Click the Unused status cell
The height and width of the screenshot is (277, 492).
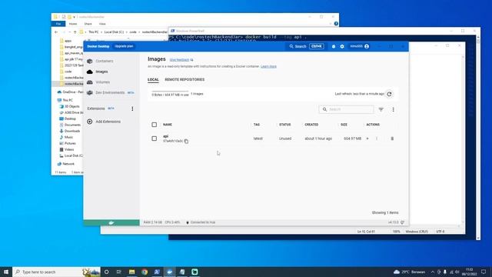tap(285, 138)
